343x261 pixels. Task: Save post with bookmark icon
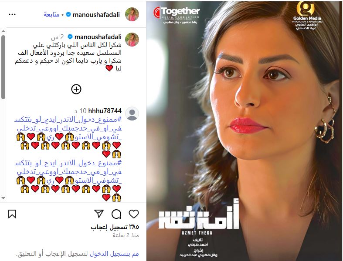pos(12,214)
